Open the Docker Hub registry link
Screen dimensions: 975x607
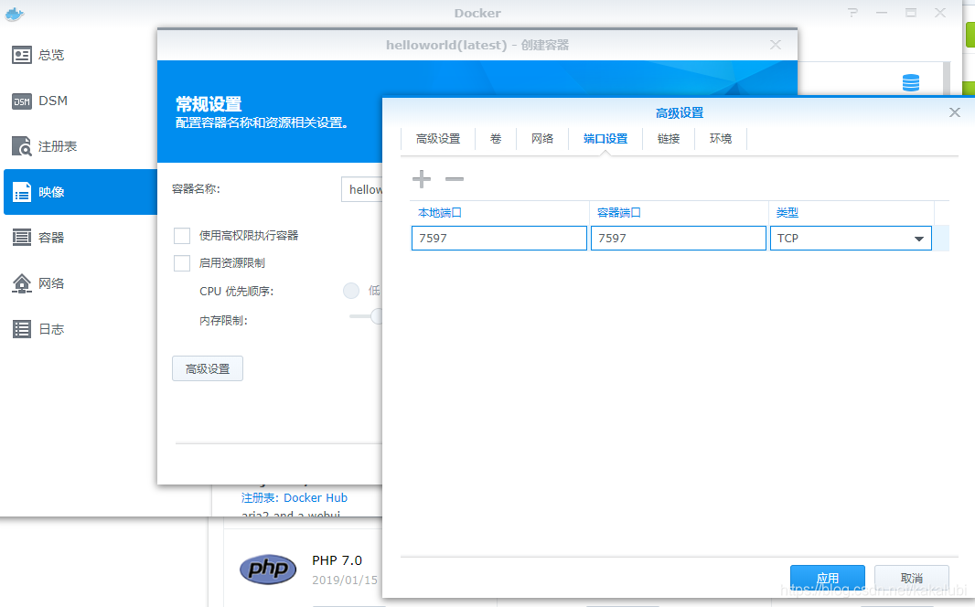[x=316, y=498]
